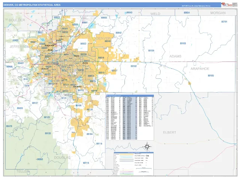Select ZIP code 80701 label
Image resolution: width=240 pixels, height=180 pixels.
pyautogui.click(x=224, y=22)
